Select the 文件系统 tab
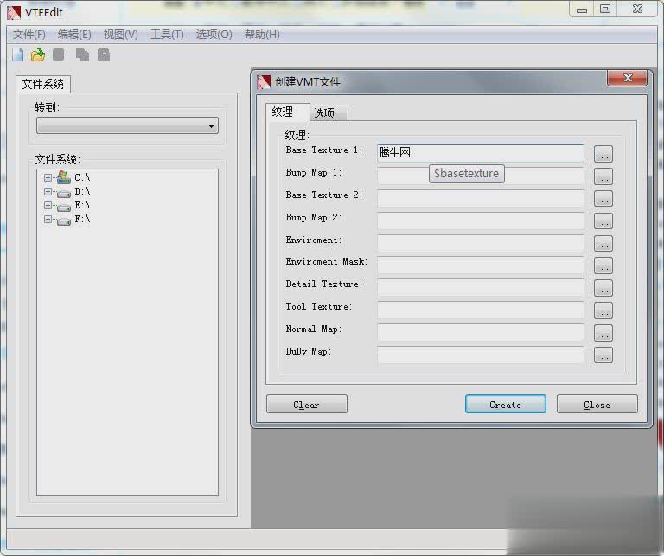 [43, 84]
